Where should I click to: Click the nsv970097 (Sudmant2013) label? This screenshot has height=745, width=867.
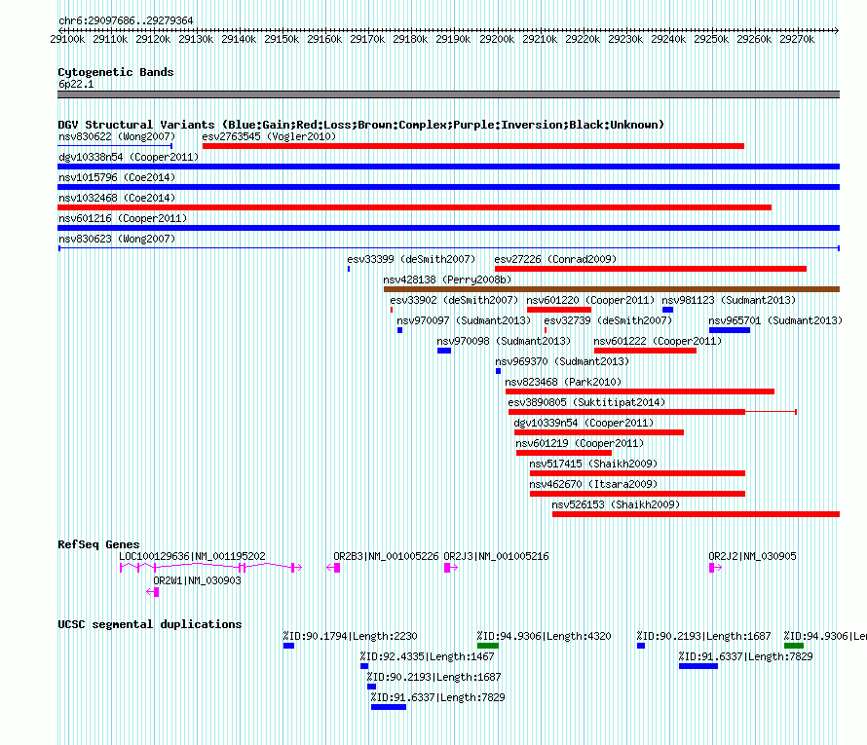click(464, 320)
